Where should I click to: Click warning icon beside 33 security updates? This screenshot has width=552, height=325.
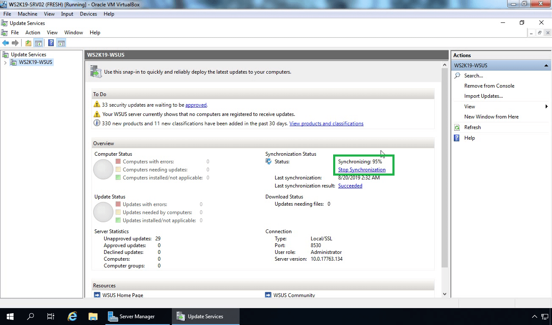[97, 105]
